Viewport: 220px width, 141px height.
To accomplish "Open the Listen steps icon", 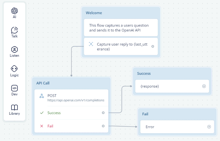I will click(14, 50).
